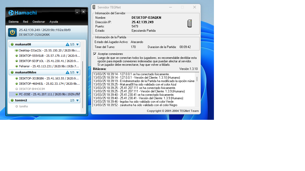Click the log entry about legolas color Verde
The image size is (305, 171).
(x=133, y=102)
